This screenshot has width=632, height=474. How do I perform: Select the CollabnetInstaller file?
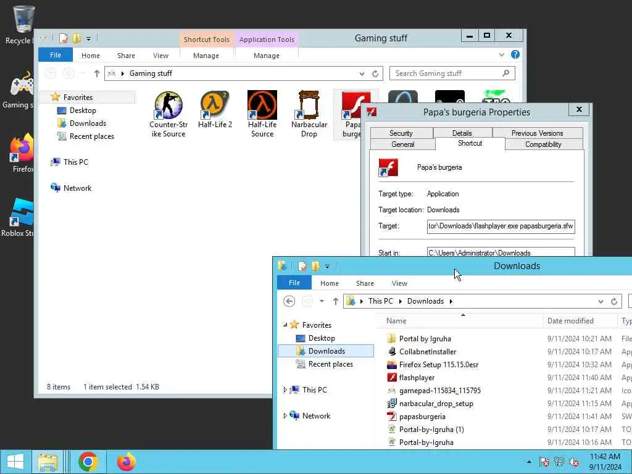coord(428,351)
